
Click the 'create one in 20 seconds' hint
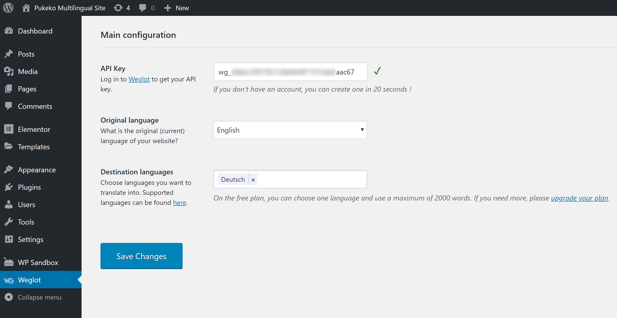tap(312, 89)
